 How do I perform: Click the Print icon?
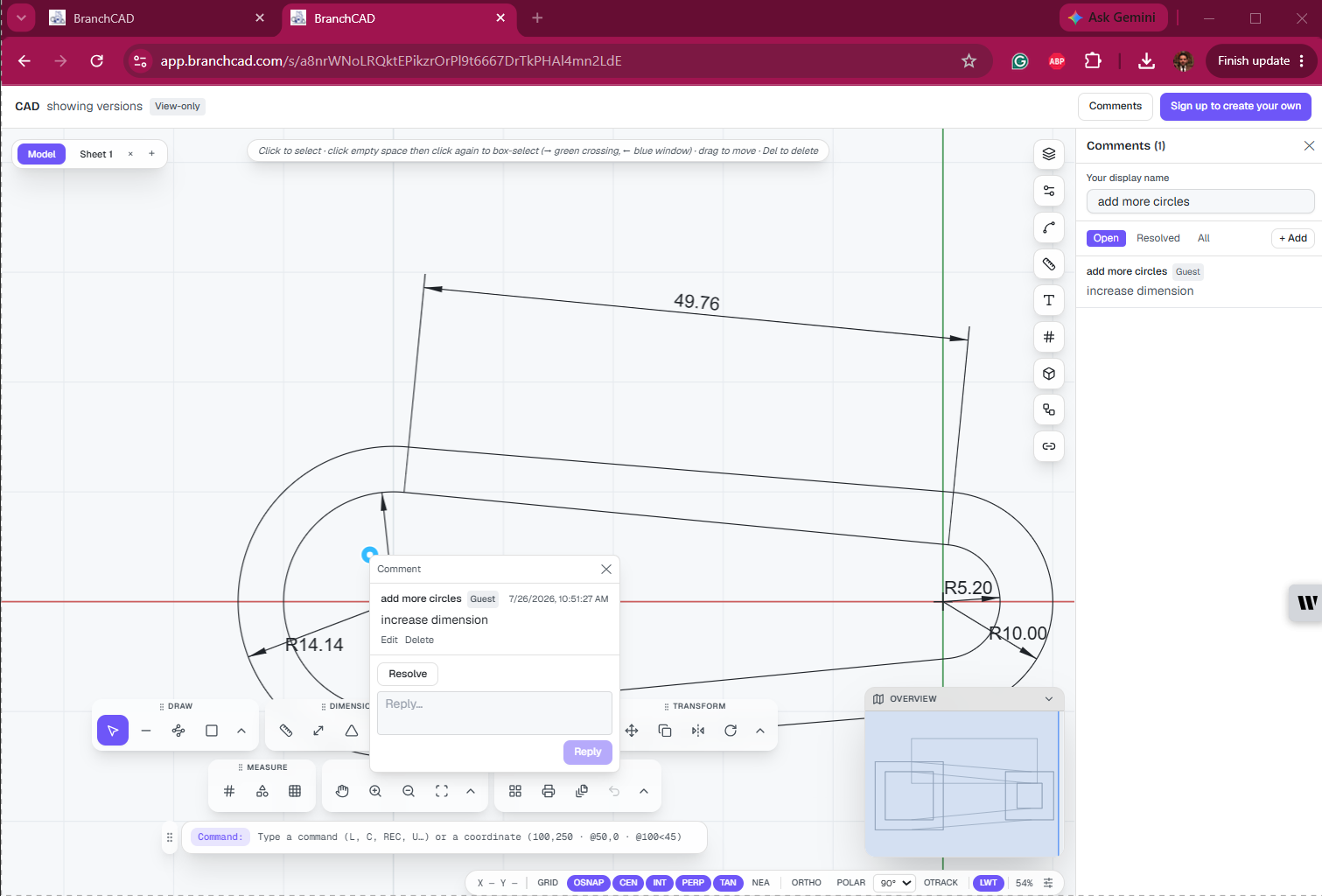(x=549, y=791)
